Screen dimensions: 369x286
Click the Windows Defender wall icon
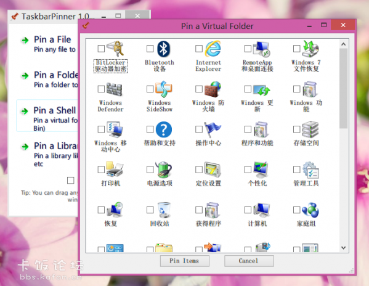115,89
